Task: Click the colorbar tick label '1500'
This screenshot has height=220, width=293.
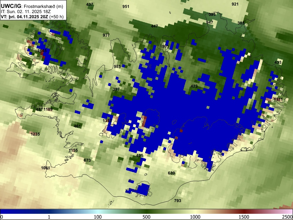Action: tap(244, 217)
